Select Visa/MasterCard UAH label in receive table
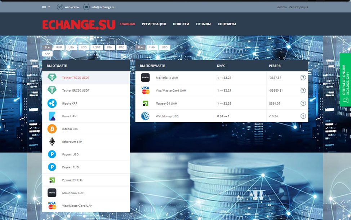The height and width of the screenshot is (220, 351). pyautogui.click(x=171, y=91)
